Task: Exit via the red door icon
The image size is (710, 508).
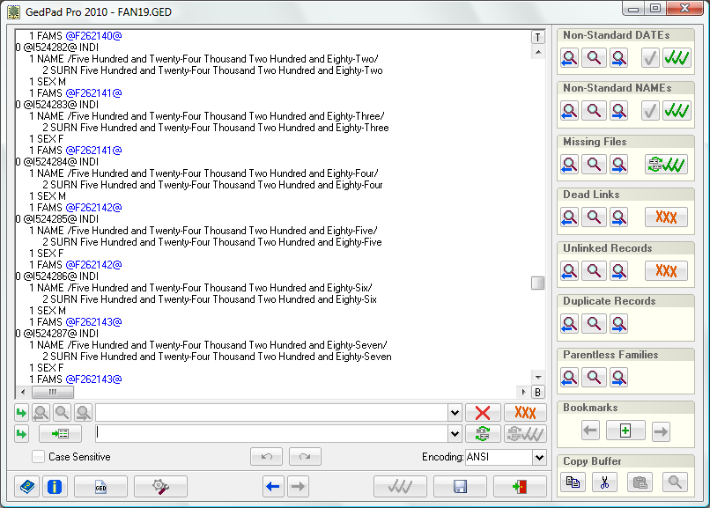Action: tap(520, 486)
